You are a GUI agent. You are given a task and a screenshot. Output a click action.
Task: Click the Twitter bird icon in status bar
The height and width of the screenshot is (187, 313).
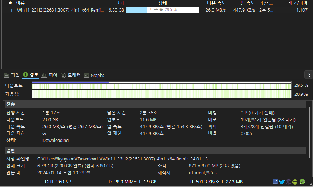coord(282,182)
